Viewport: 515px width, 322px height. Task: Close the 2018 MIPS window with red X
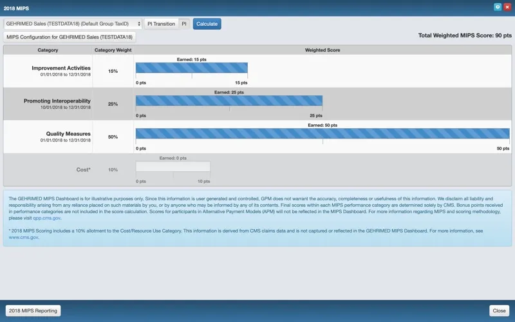pyautogui.click(x=507, y=7)
